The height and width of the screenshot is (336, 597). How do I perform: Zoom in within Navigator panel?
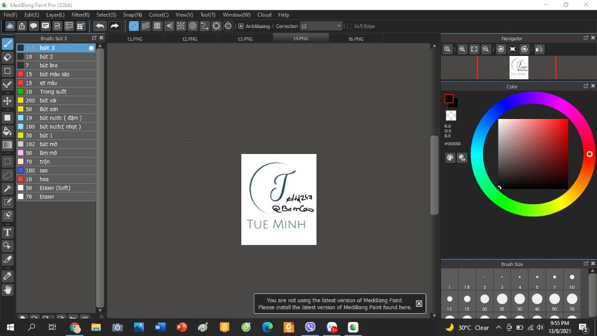[462, 49]
